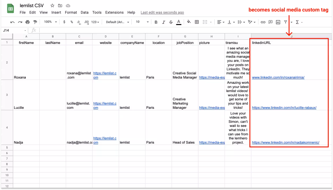The width and height of the screenshot is (333, 190).
Task: Select the paint format tool
Action: 35,22
